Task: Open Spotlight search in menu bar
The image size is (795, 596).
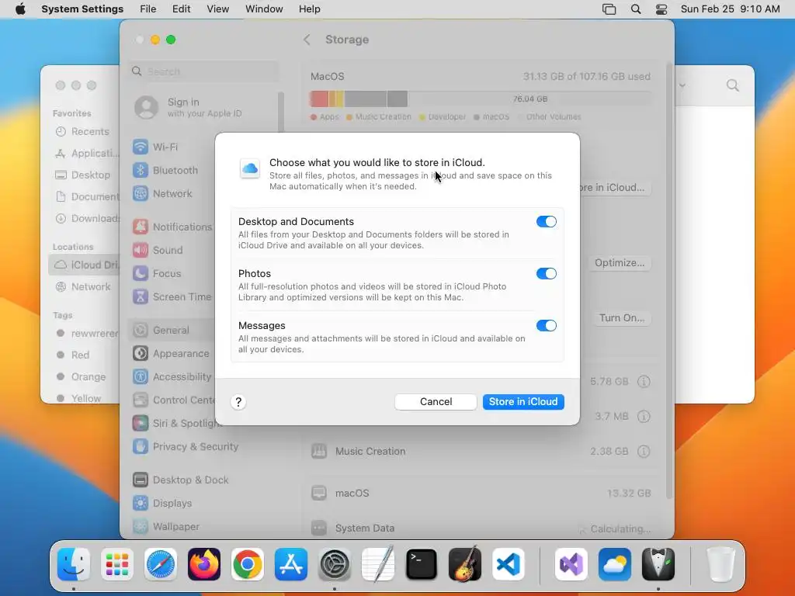Action: [636, 9]
